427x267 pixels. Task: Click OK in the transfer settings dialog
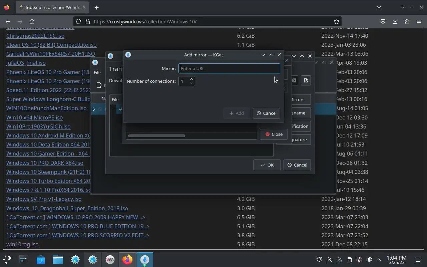pos(267,165)
